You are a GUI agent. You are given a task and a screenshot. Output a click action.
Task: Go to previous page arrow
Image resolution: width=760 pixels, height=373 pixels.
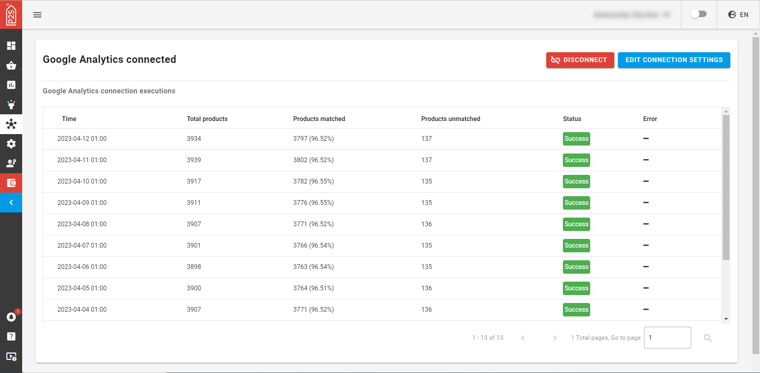tap(523, 338)
